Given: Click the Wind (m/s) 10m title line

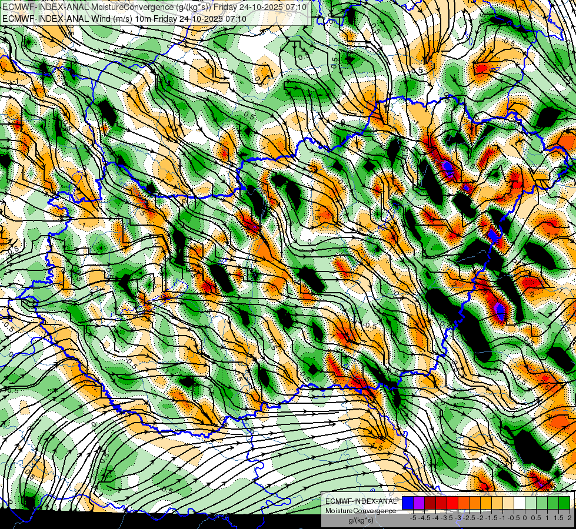Looking at the screenshot, I should click(x=125, y=19).
